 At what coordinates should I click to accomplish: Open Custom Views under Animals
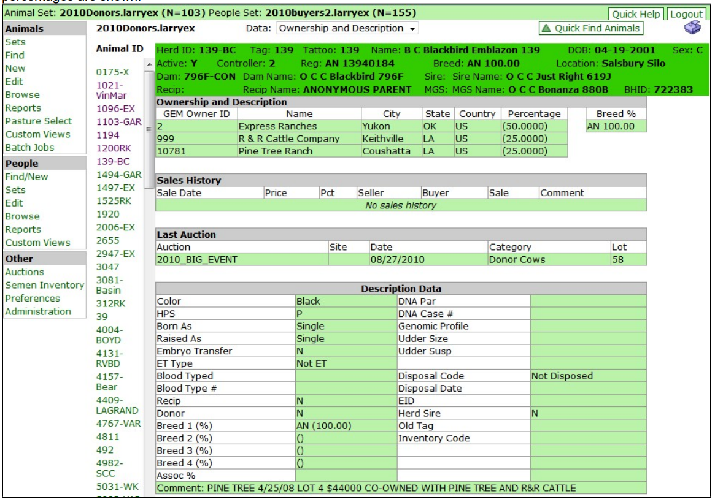click(38, 134)
